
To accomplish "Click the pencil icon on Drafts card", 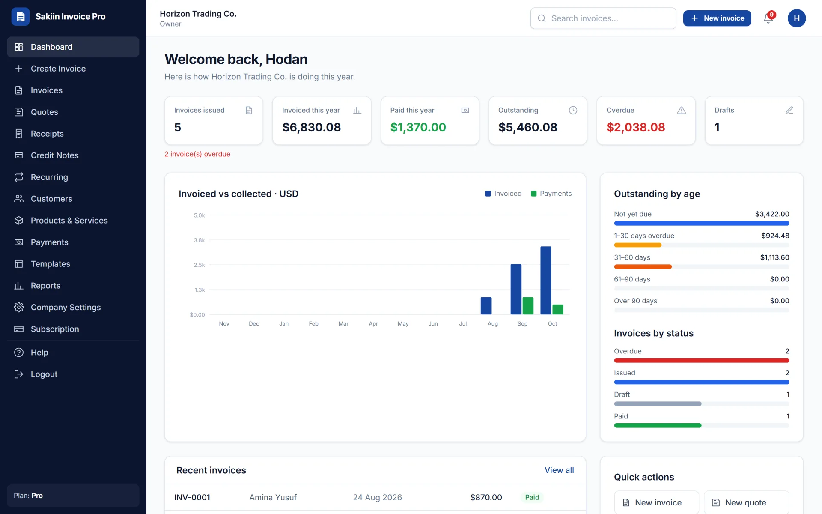I will [789, 110].
